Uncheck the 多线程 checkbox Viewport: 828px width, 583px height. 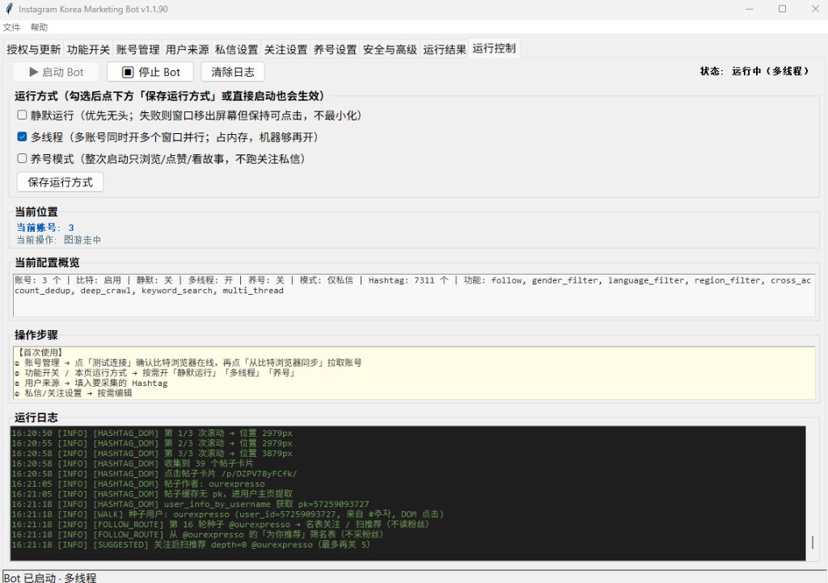point(22,136)
